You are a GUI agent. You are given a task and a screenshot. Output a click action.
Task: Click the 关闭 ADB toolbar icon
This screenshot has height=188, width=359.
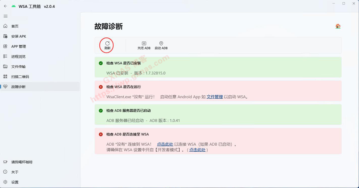pyautogui.click(x=144, y=44)
